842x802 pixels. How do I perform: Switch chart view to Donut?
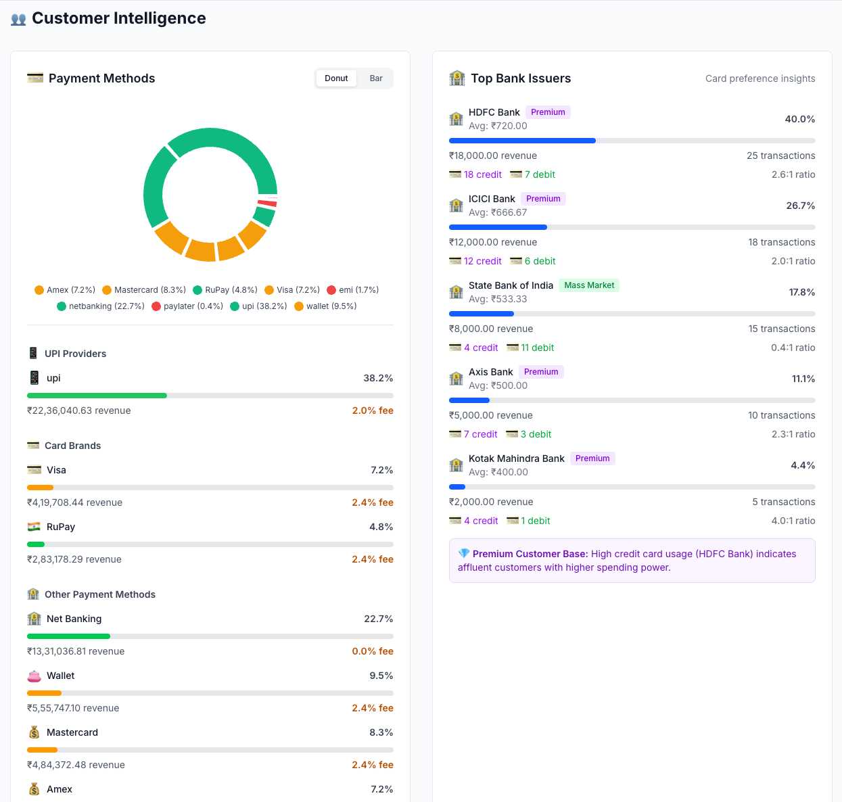(x=336, y=78)
